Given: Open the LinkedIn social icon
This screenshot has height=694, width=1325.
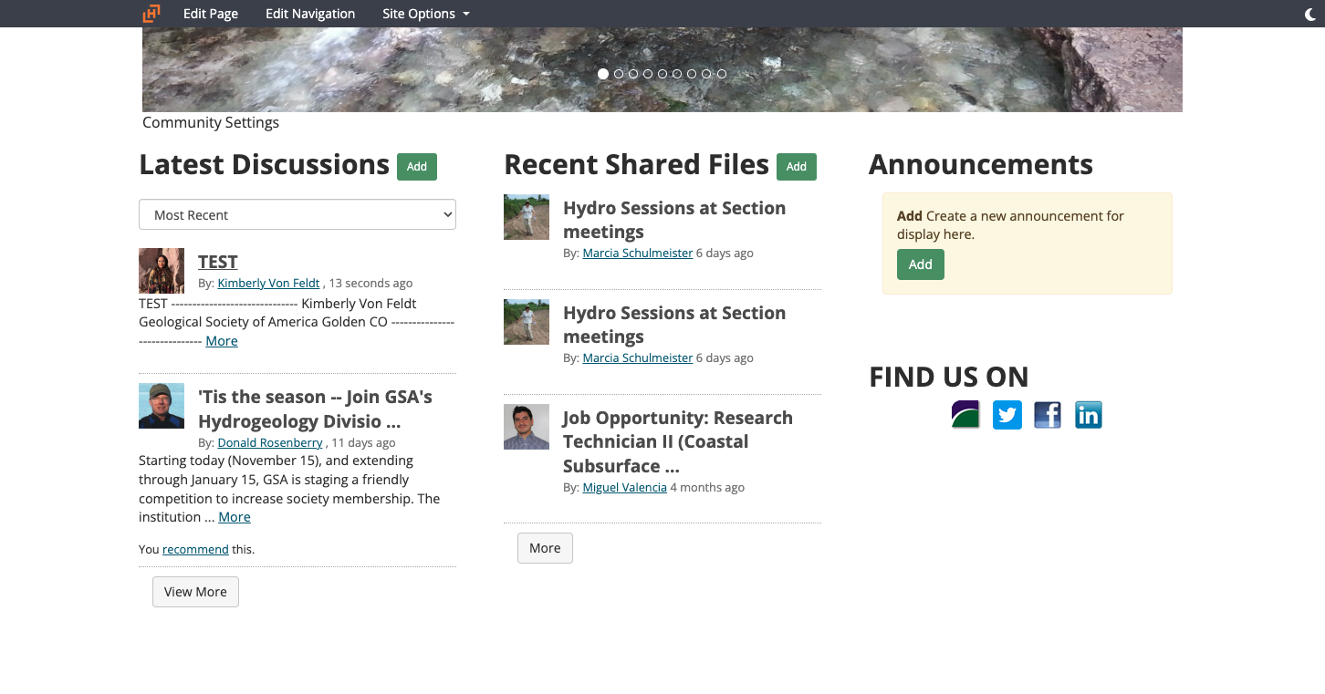Looking at the screenshot, I should [1089, 415].
